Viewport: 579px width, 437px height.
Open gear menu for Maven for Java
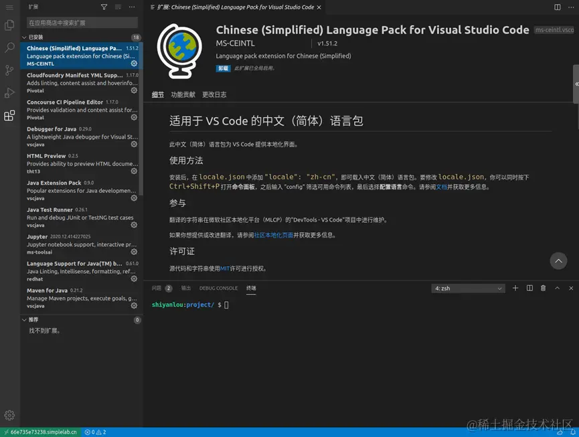pyautogui.click(x=134, y=306)
